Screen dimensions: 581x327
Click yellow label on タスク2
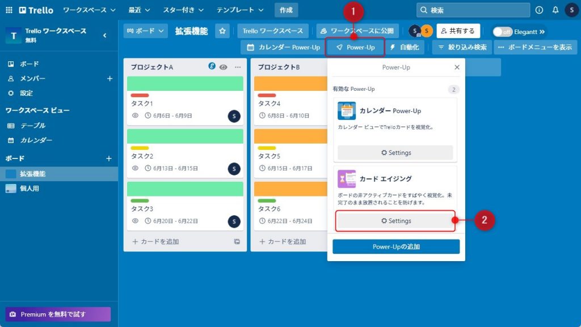tap(140, 148)
